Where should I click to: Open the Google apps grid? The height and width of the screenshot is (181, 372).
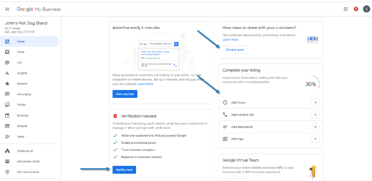click(x=346, y=9)
